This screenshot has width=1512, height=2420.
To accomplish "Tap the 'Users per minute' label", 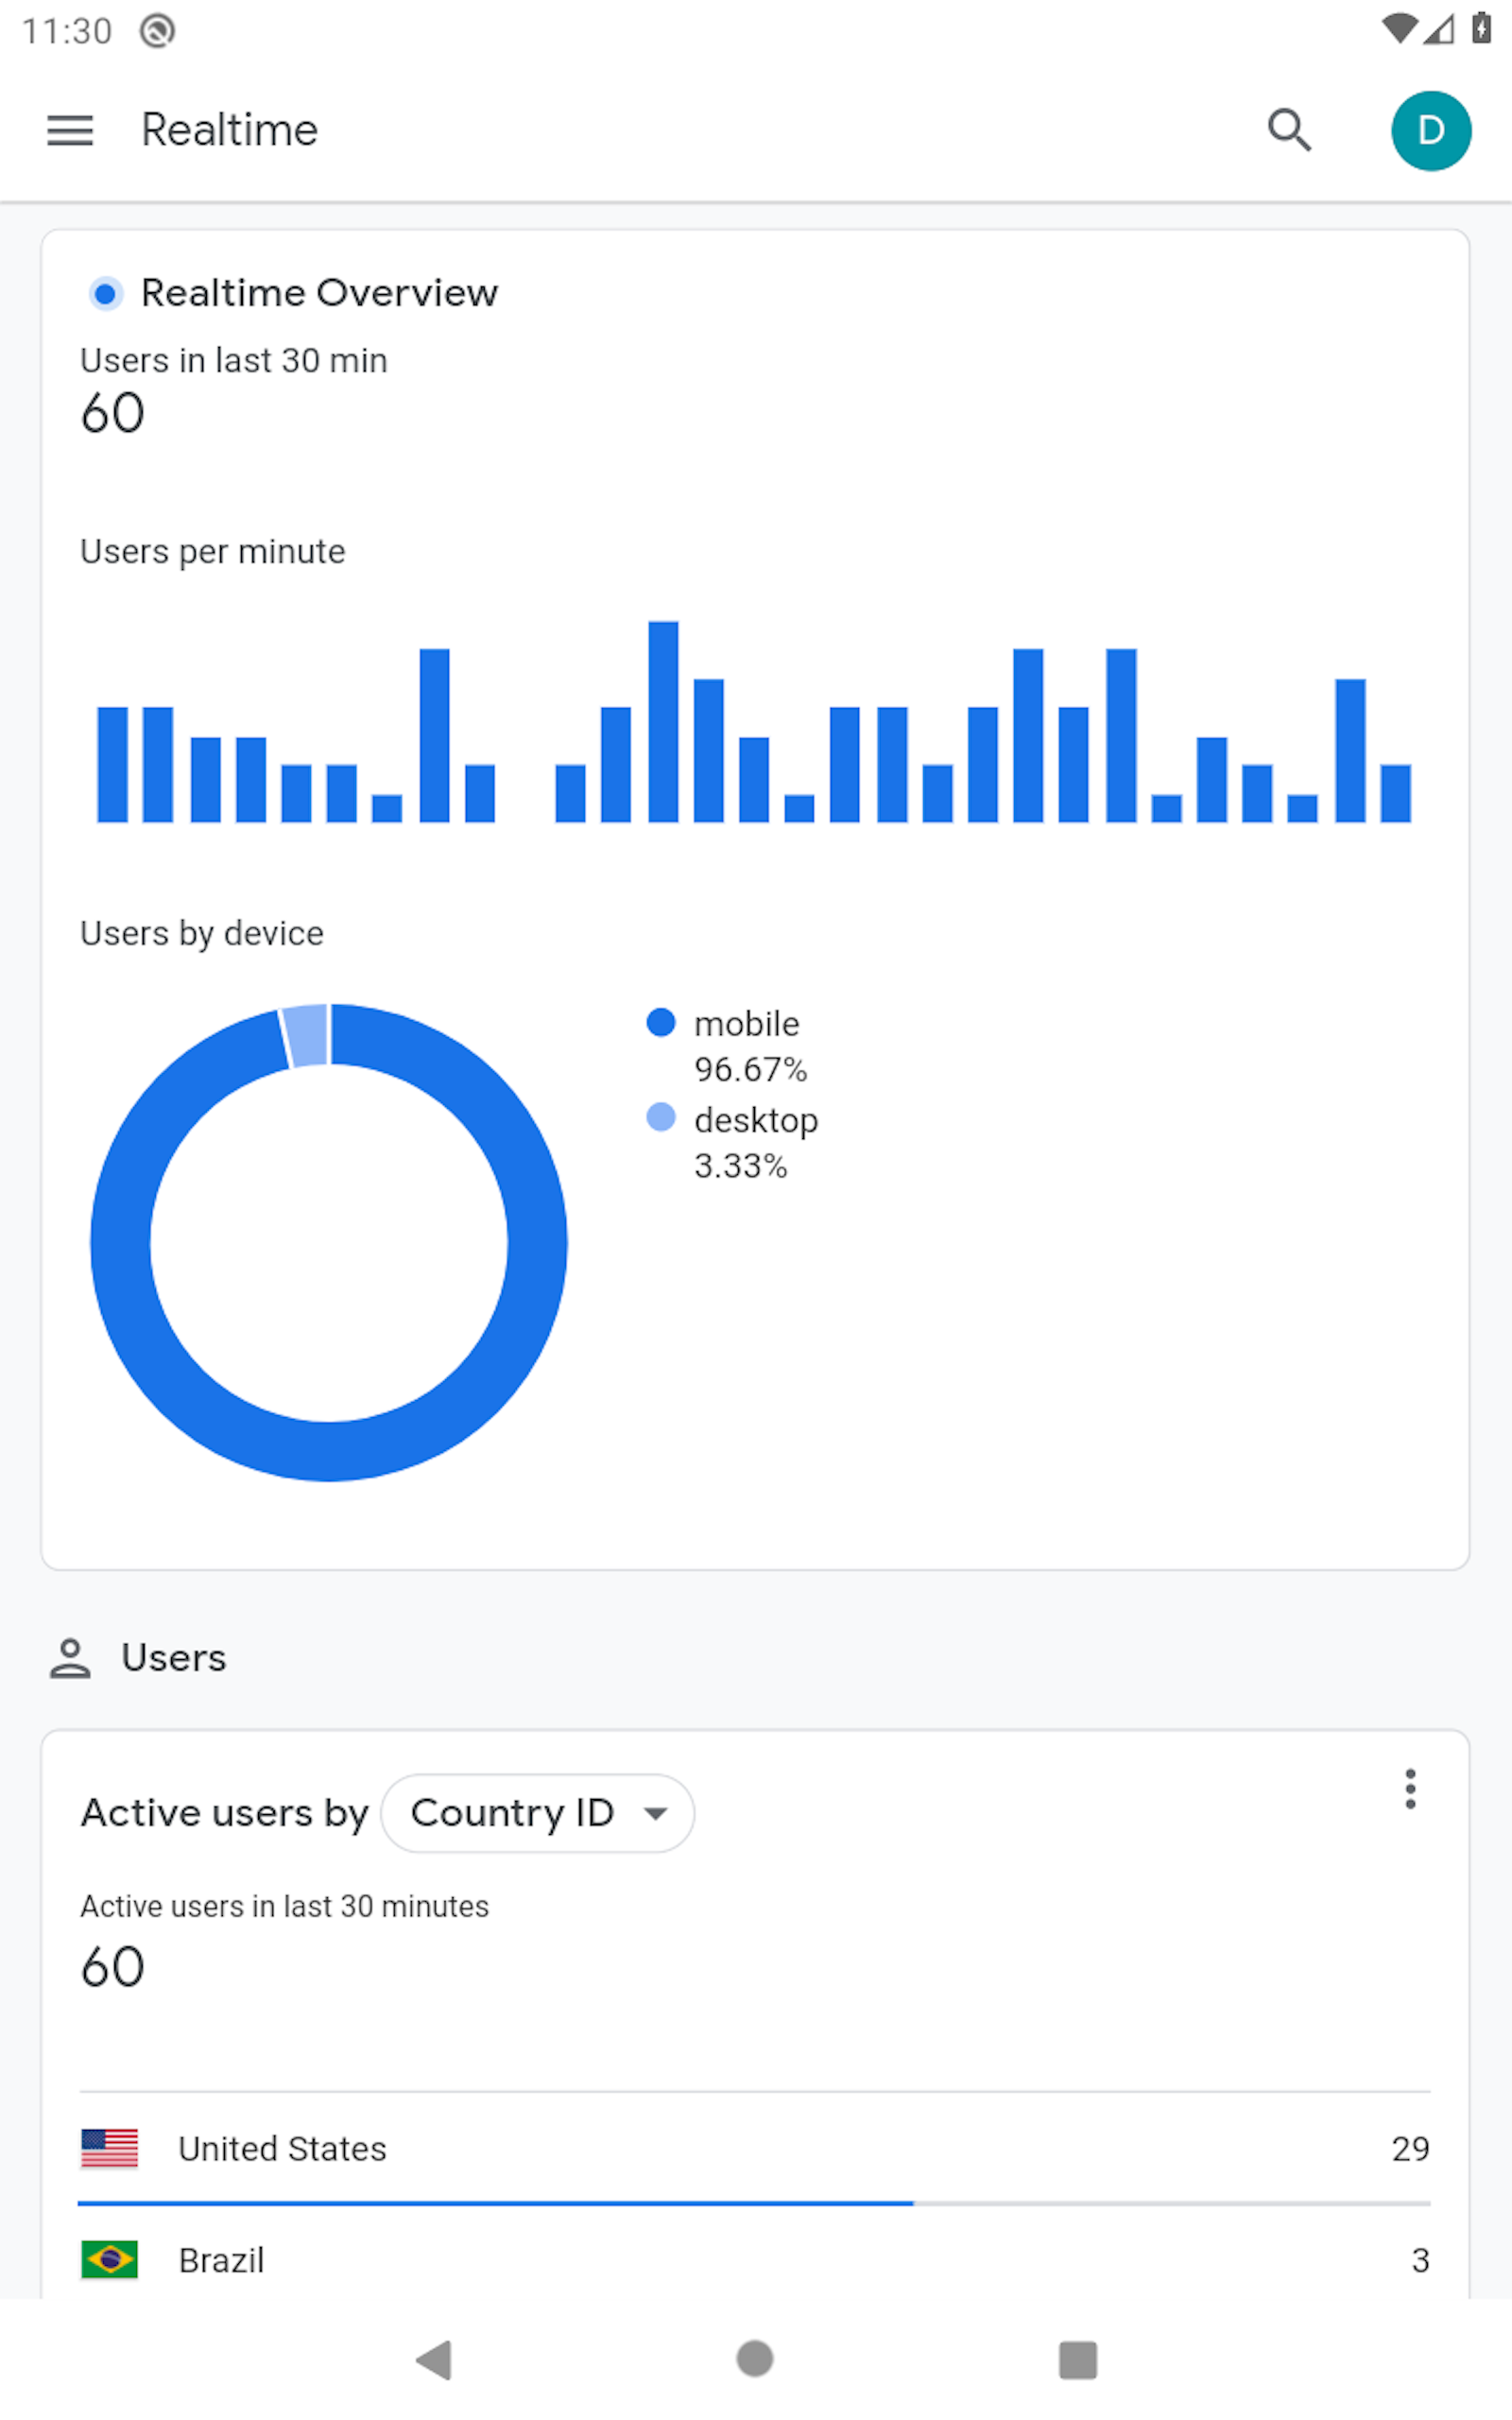I will (212, 552).
